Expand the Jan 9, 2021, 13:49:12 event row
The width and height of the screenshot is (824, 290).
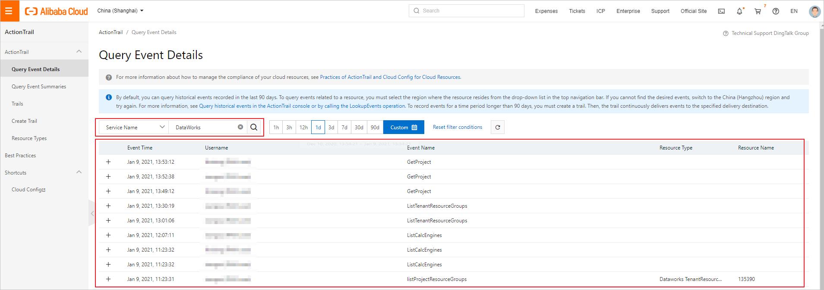point(108,191)
